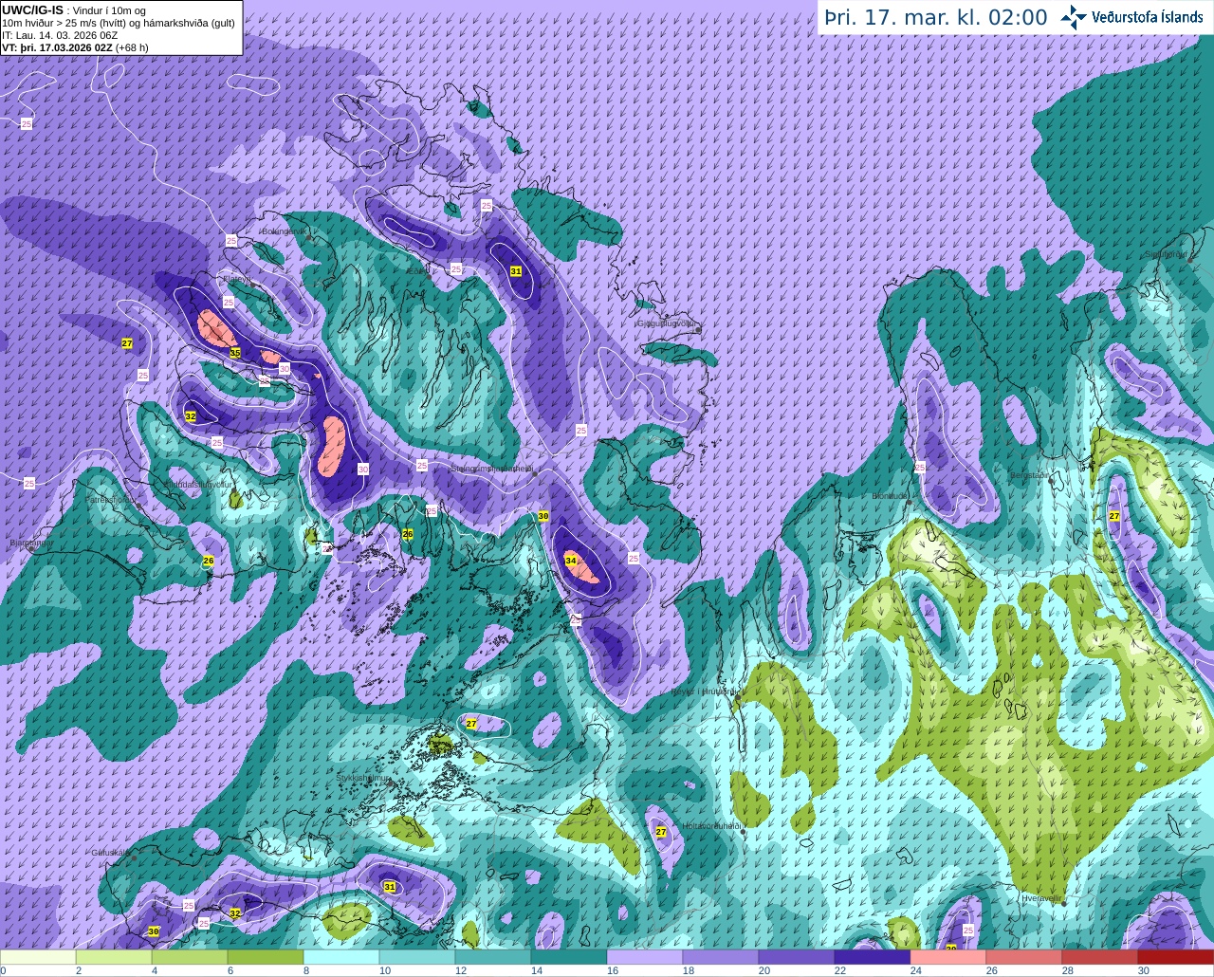The image size is (1214, 977).
Task: Click the yellow 30 label near Steingrímsfjarðarheiði
Action: click(x=543, y=516)
